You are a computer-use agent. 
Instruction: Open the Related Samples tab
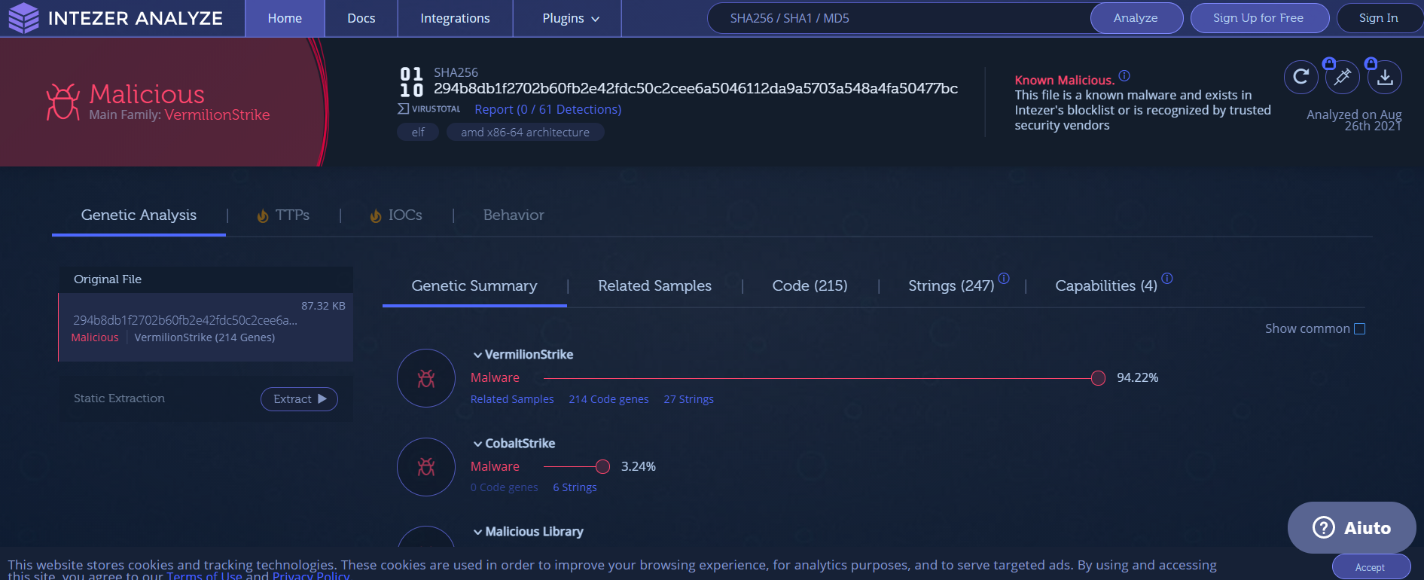(x=654, y=286)
